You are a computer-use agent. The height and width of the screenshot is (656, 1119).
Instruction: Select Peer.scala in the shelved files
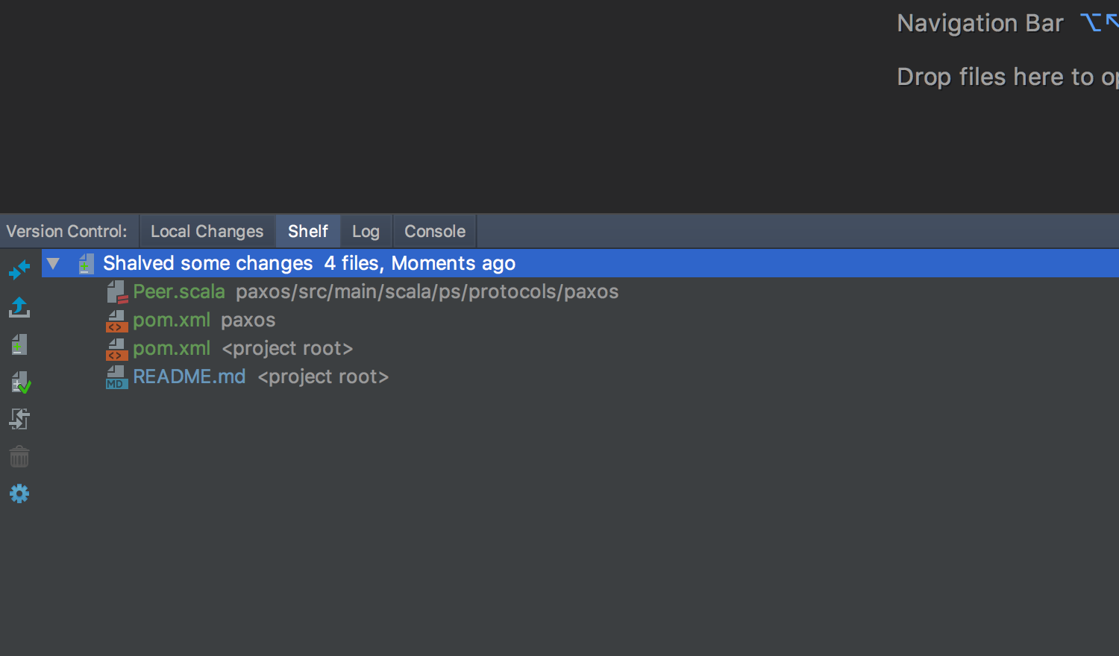[x=179, y=292]
